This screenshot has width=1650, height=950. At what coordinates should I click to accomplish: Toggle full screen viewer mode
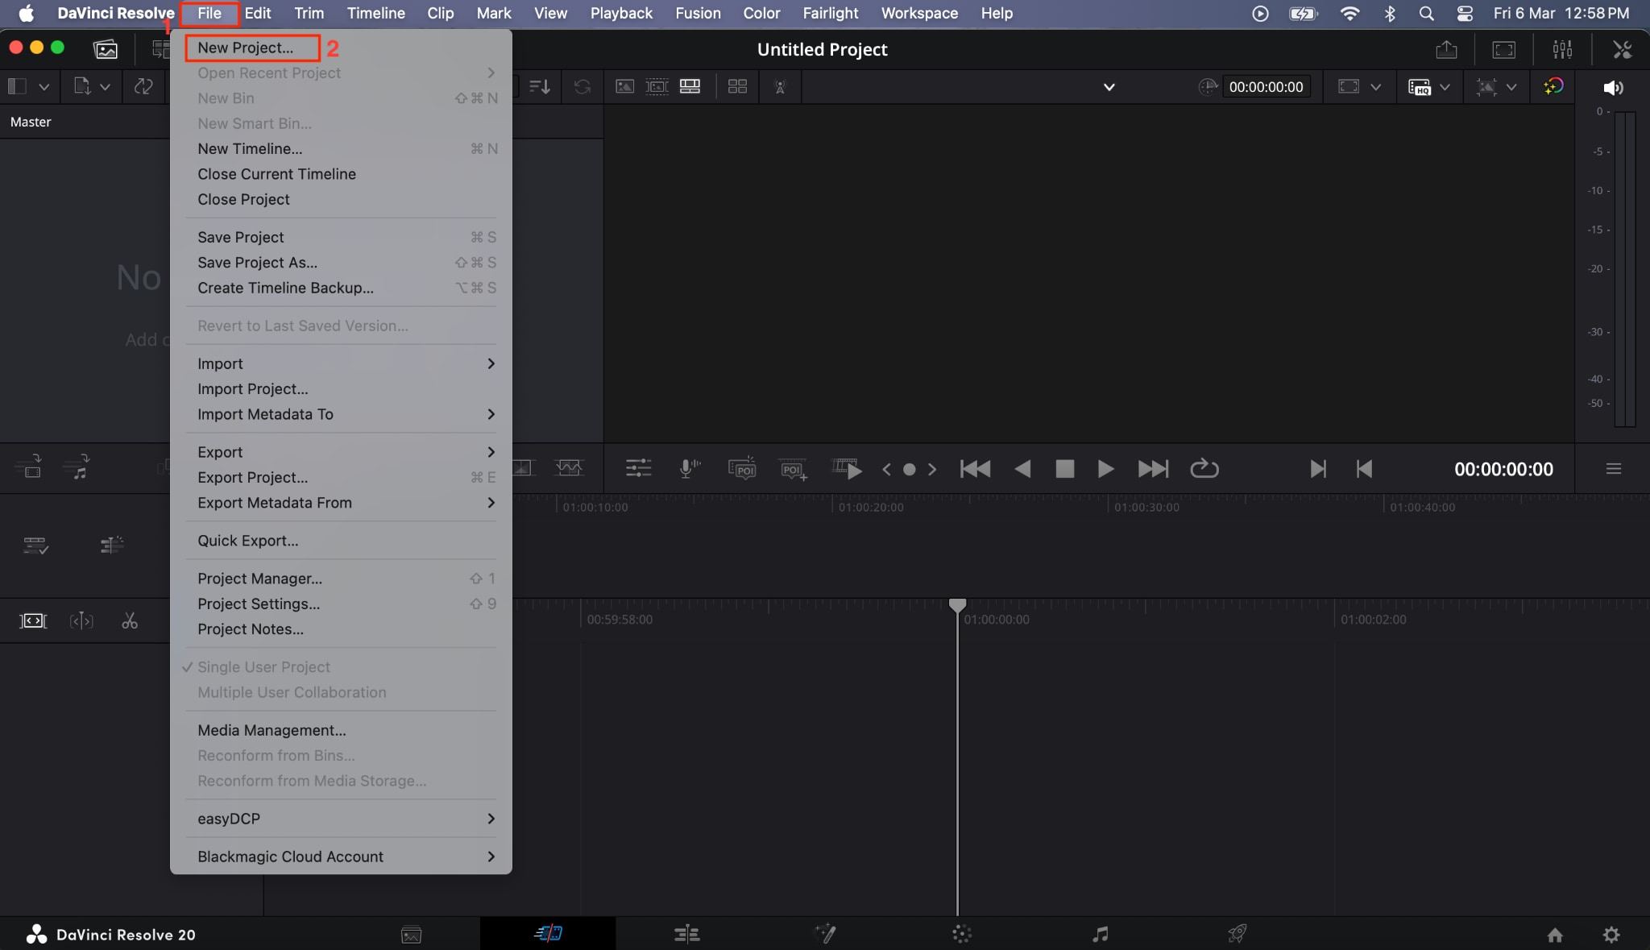1504,49
